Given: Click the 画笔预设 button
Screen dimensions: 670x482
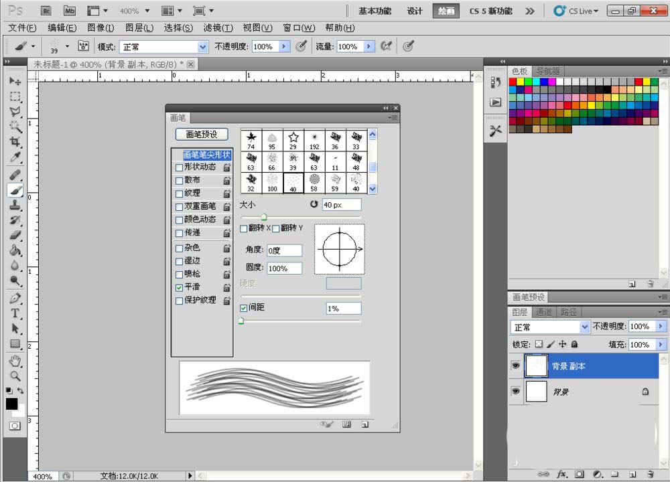Looking at the screenshot, I should coord(202,135).
